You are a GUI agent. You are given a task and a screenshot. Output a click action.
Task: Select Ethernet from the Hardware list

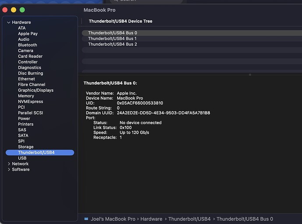26,79
